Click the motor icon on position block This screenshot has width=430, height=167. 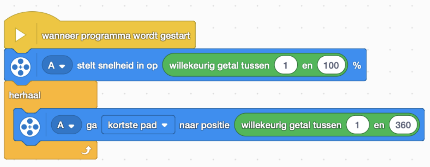click(x=29, y=125)
